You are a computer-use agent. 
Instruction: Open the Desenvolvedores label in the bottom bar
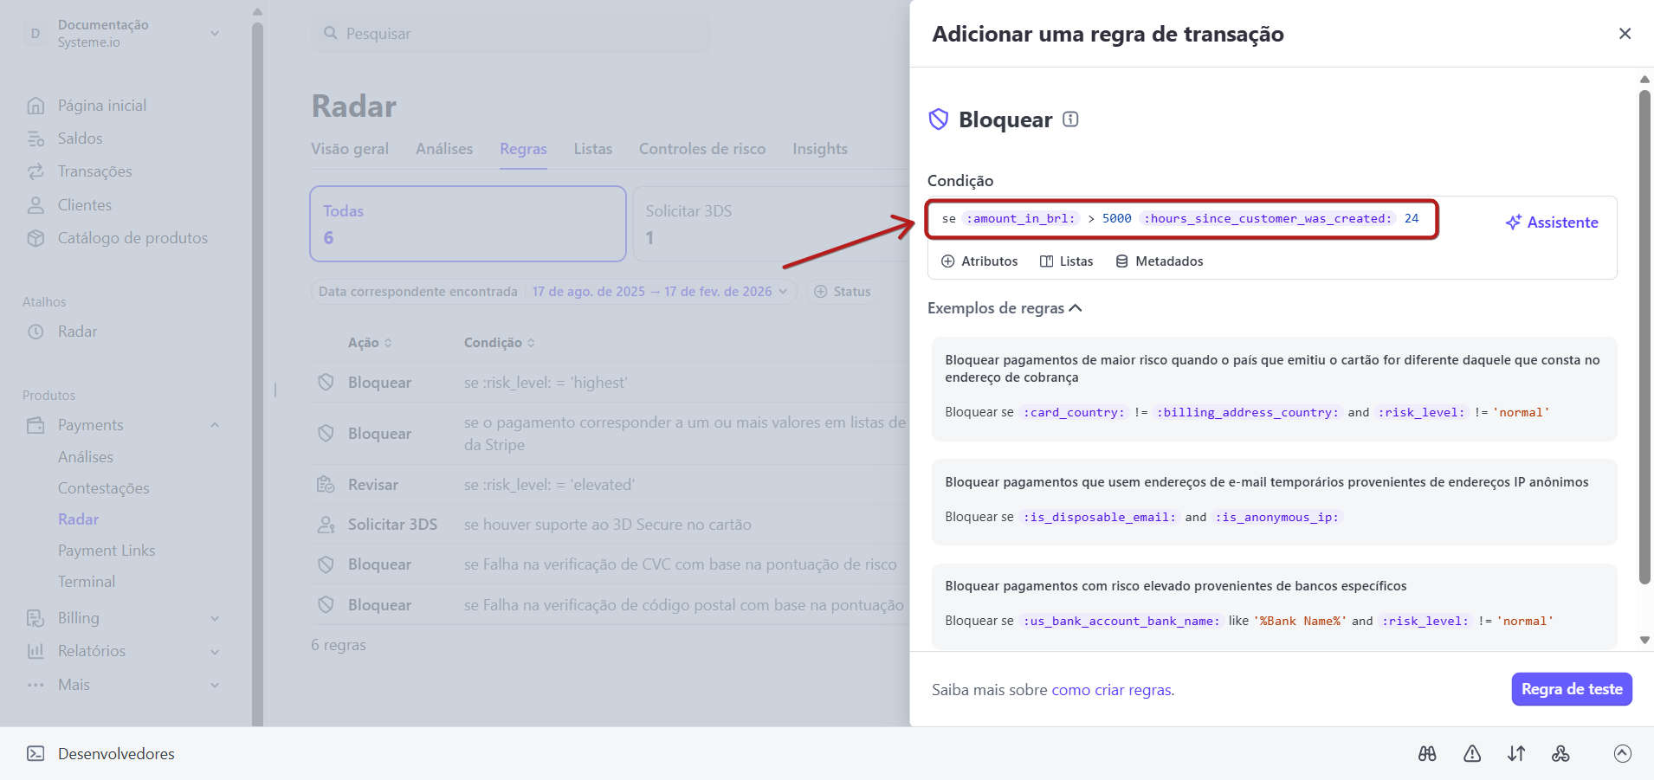tap(116, 754)
